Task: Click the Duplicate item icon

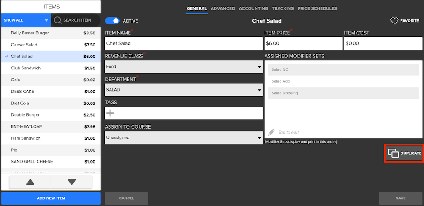Action: tap(393, 153)
